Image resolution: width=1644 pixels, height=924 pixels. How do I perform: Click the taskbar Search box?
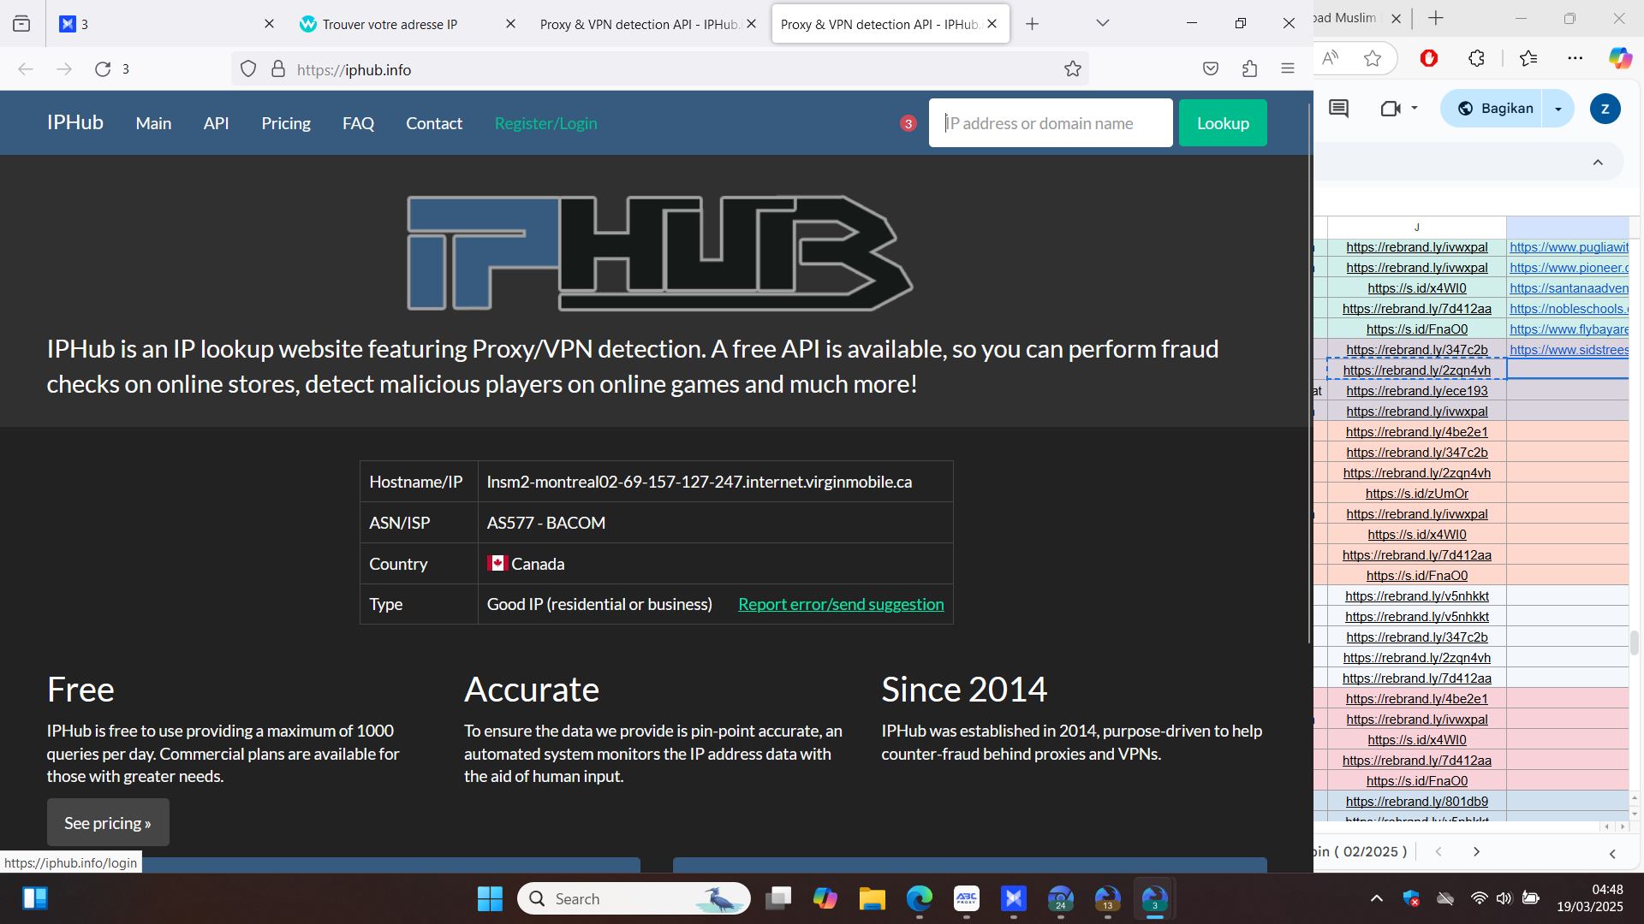[634, 898]
